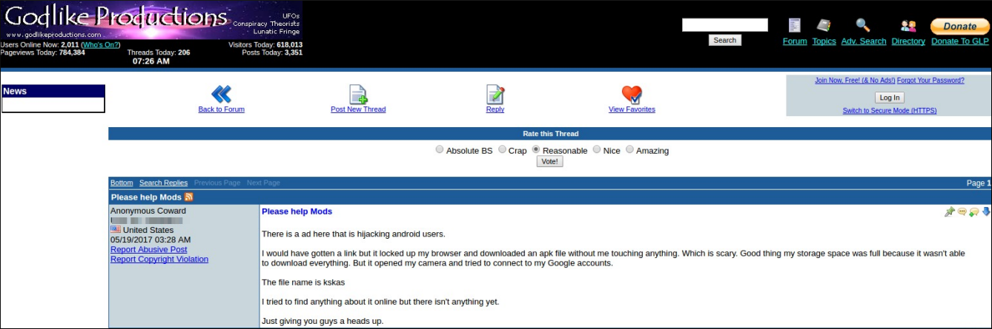Select the Nice rating option
The image size is (992, 329).
597,149
